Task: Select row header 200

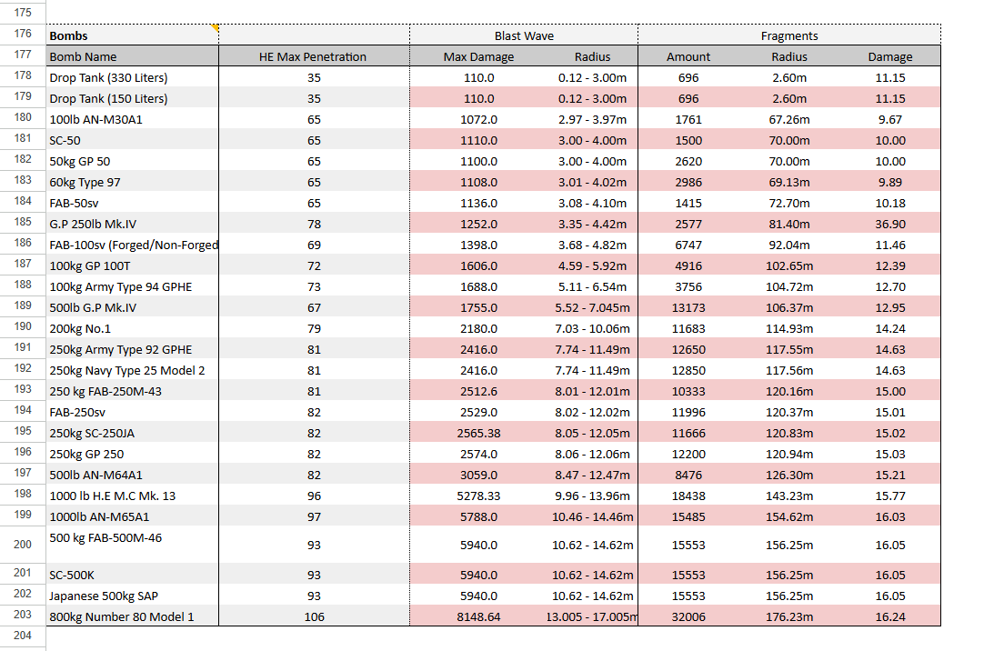Action: click(x=23, y=544)
